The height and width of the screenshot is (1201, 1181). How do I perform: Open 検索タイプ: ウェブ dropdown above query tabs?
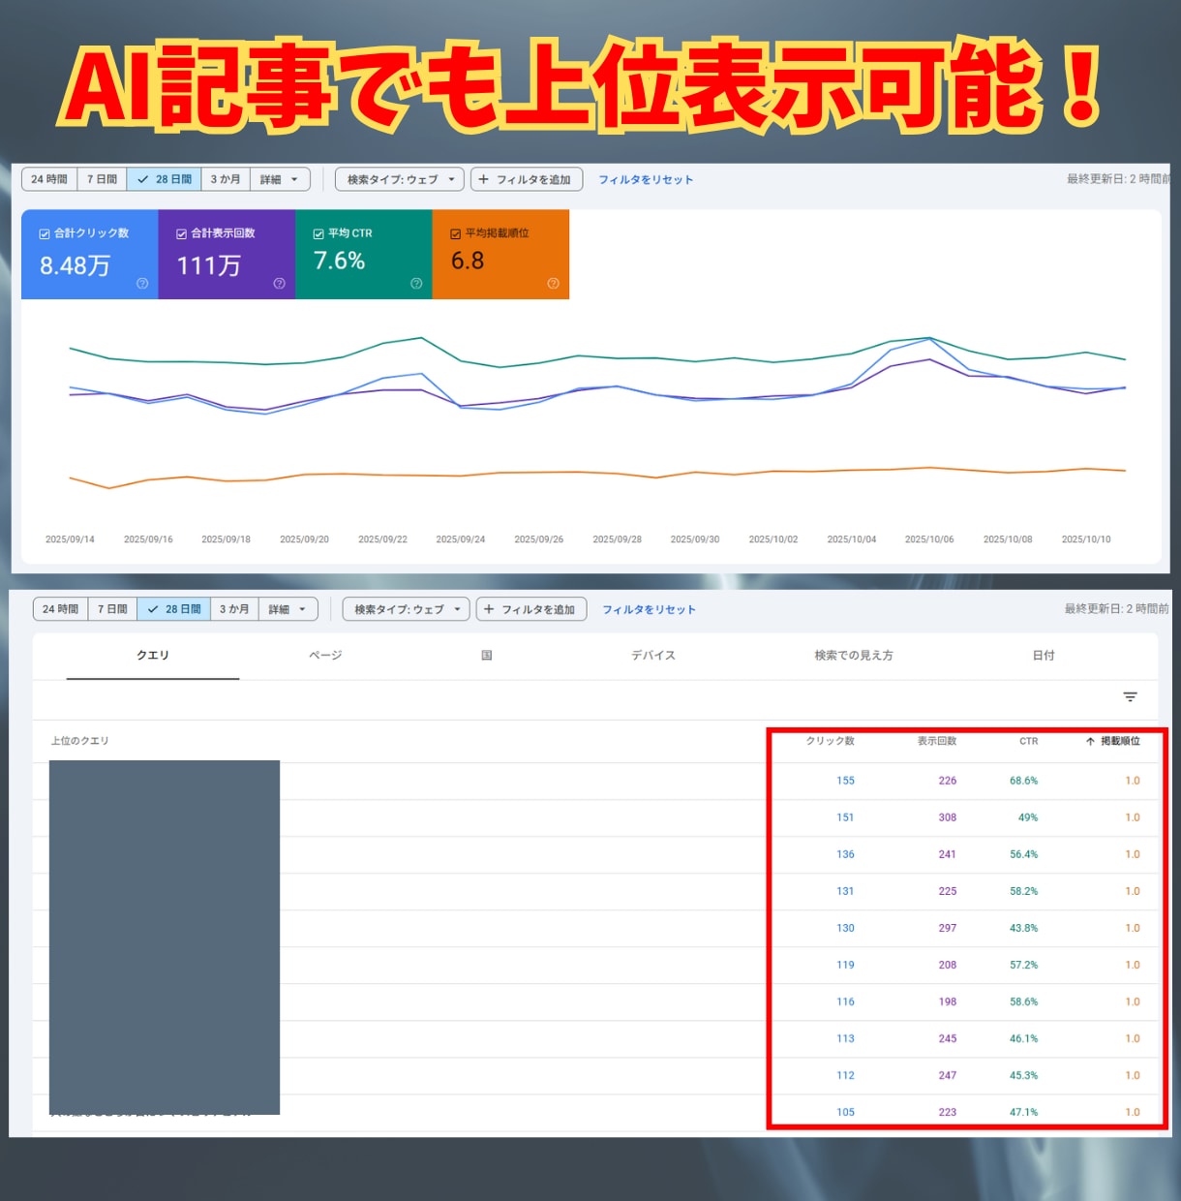point(407,609)
